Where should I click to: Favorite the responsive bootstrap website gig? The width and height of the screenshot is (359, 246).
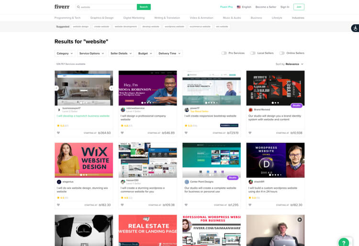[x=186, y=133]
